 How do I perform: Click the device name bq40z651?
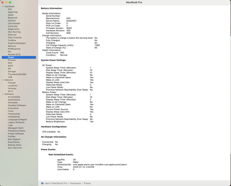(71, 21)
